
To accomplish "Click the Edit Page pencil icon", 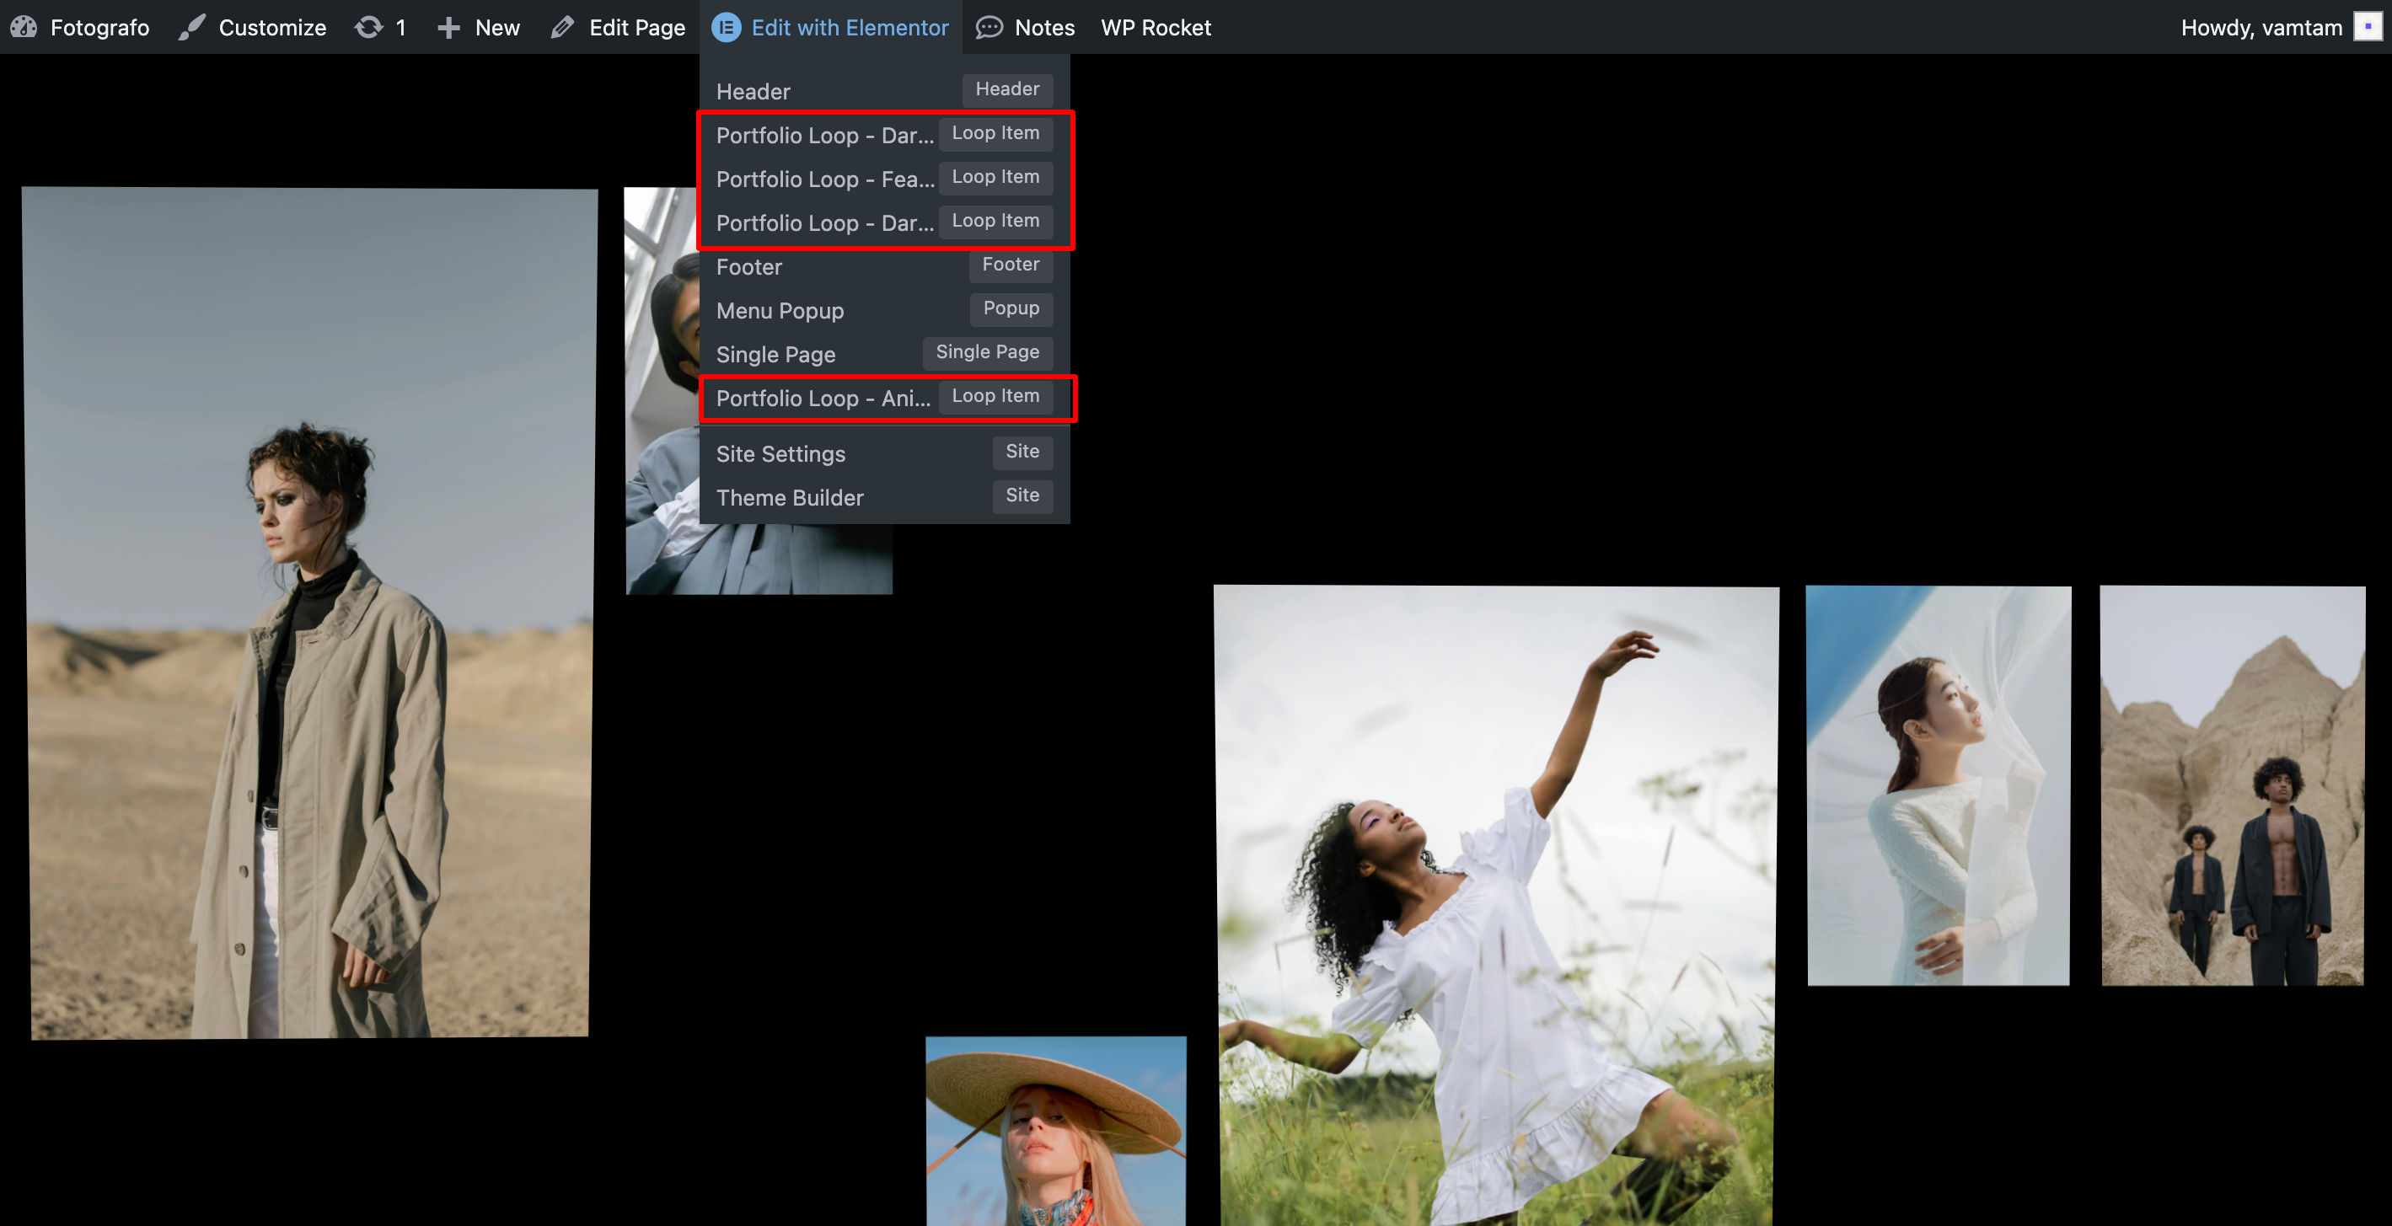I will (563, 27).
